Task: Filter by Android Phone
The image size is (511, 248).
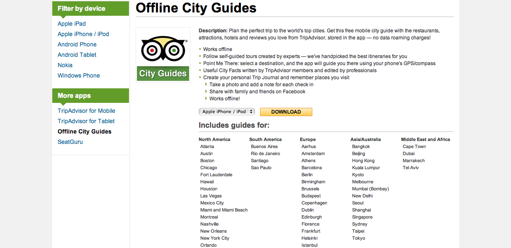Action: pos(77,44)
